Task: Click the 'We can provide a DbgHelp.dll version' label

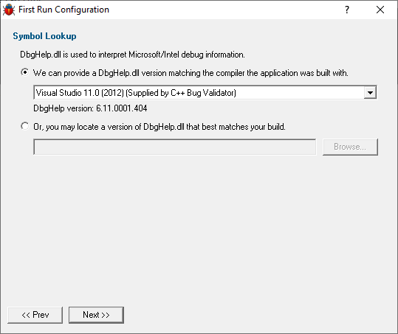Action: click(x=191, y=73)
